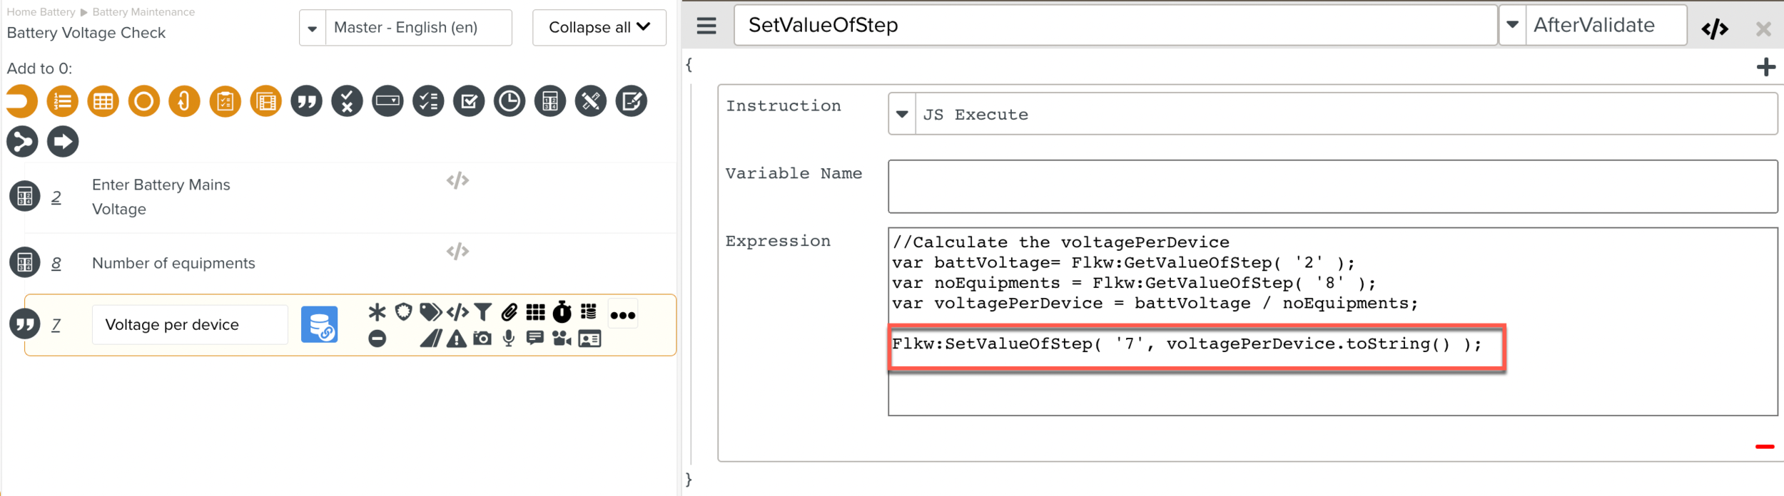Open code indicator for Enter Battery Mains Voltage
This screenshot has width=1784, height=496.
(457, 181)
